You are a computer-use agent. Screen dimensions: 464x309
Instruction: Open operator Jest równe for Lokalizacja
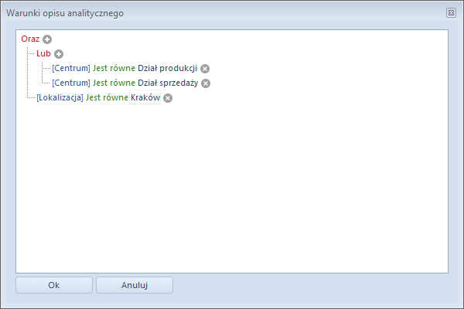click(107, 97)
